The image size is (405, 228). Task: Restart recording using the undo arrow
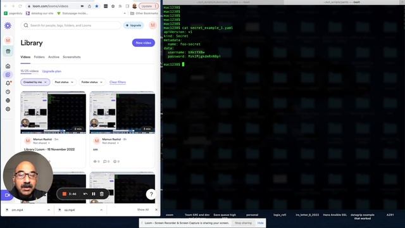85,194
